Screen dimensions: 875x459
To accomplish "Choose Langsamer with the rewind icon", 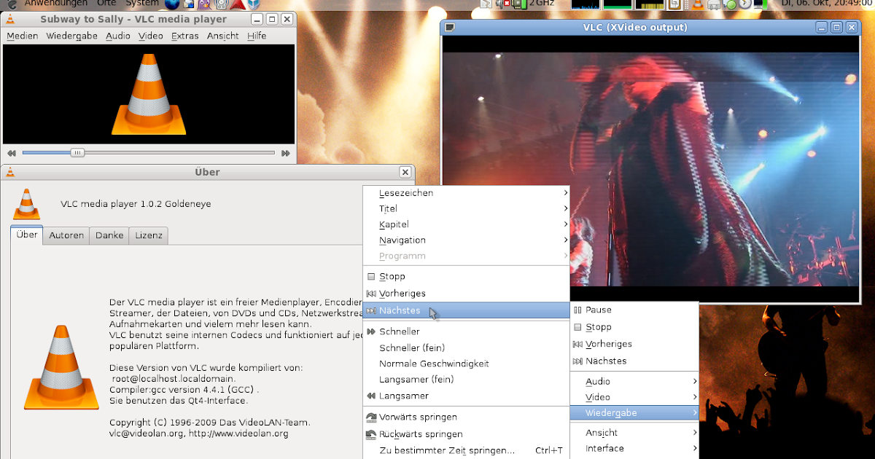I will click(x=467, y=396).
